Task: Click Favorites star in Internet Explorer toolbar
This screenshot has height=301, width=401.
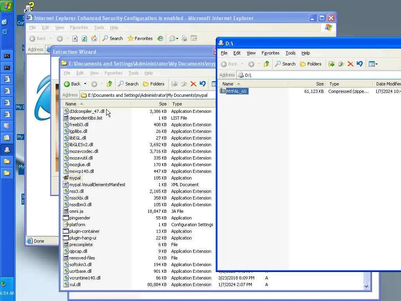Action: click(140, 38)
